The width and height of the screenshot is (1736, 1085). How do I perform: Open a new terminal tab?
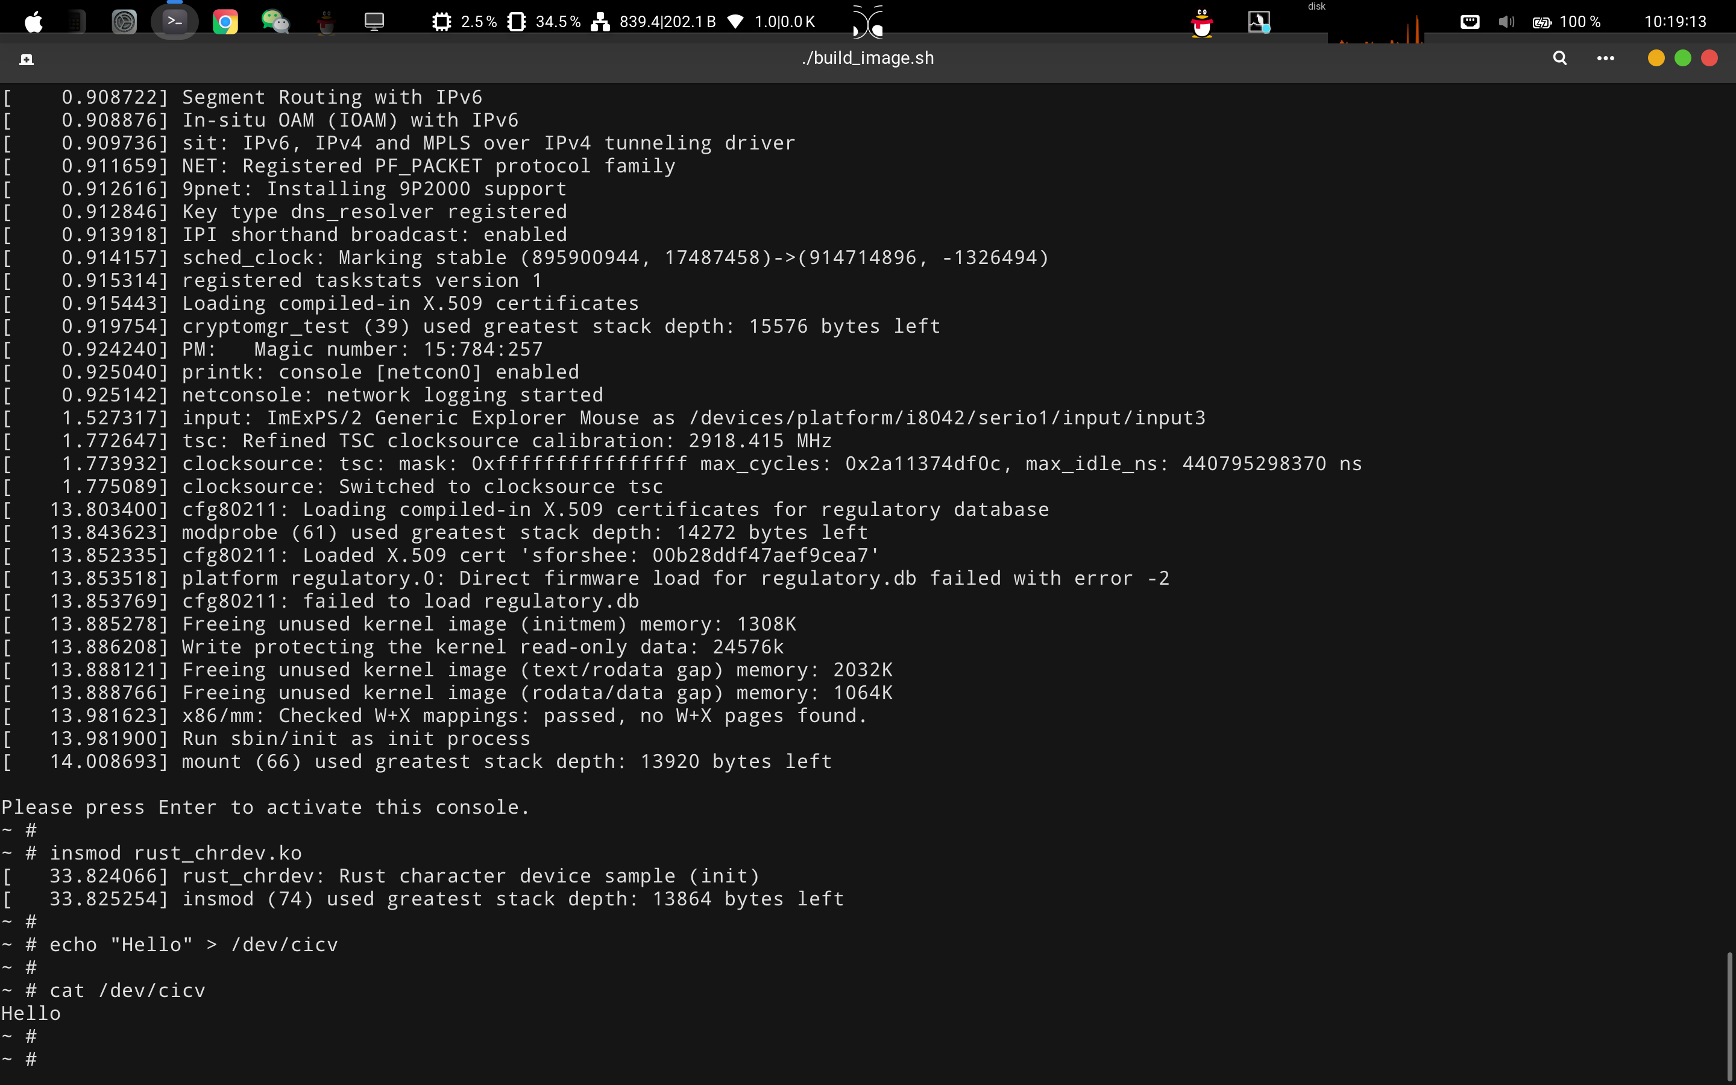(27, 59)
